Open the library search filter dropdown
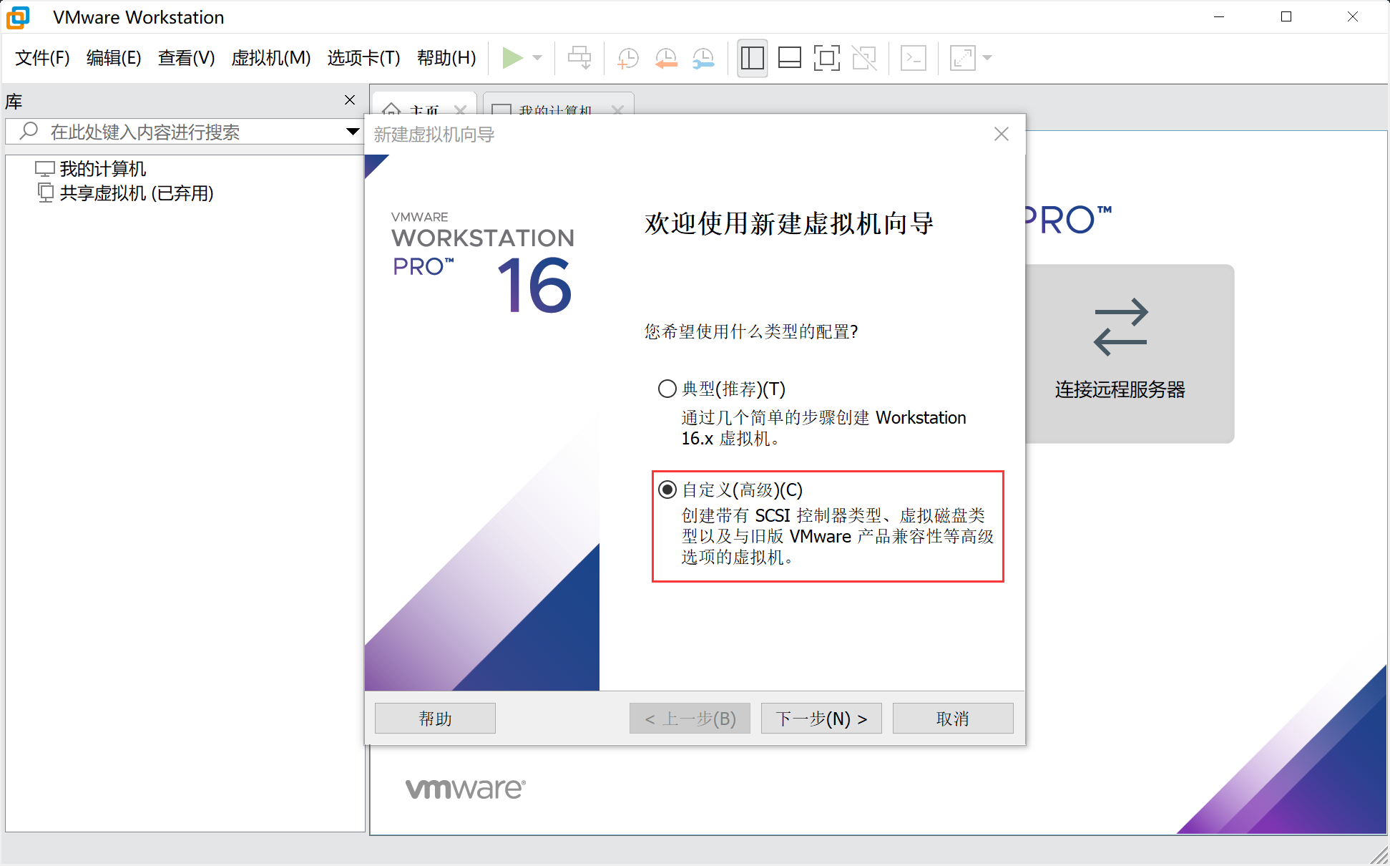 coord(352,132)
